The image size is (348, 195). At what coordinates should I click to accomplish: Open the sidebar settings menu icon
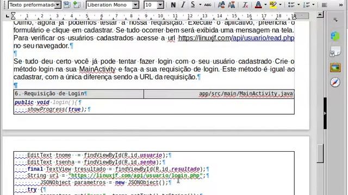335,20
